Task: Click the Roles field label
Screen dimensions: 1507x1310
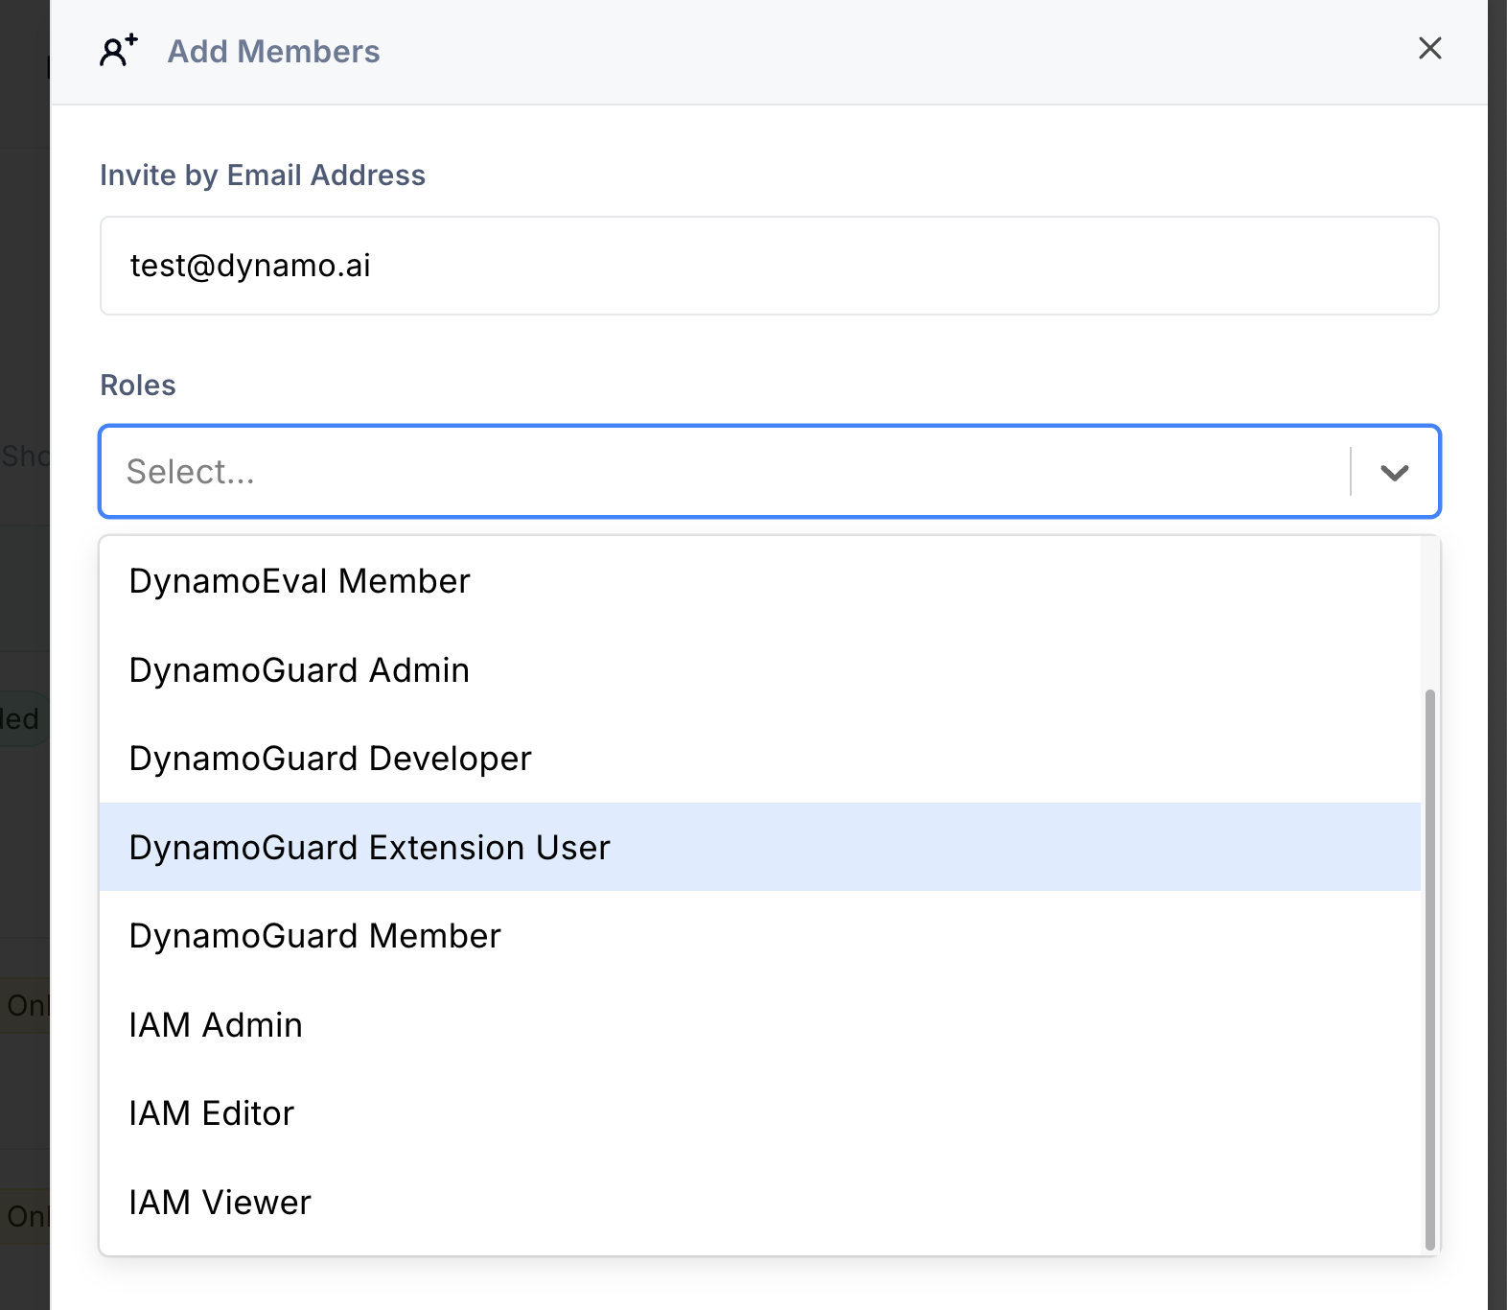Action: (x=138, y=386)
